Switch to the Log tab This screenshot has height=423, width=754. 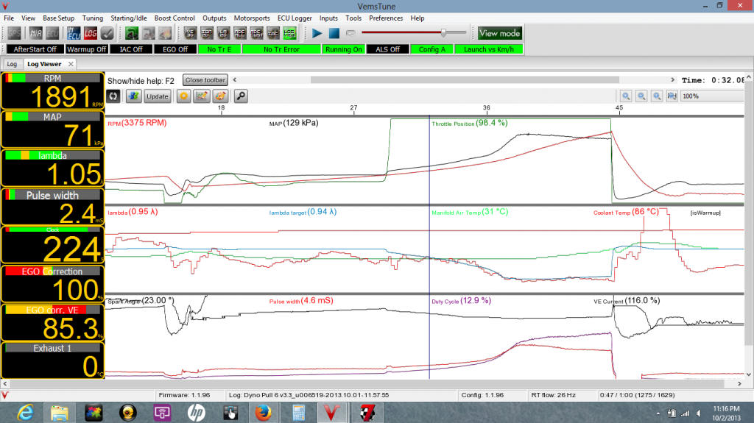(12, 64)
